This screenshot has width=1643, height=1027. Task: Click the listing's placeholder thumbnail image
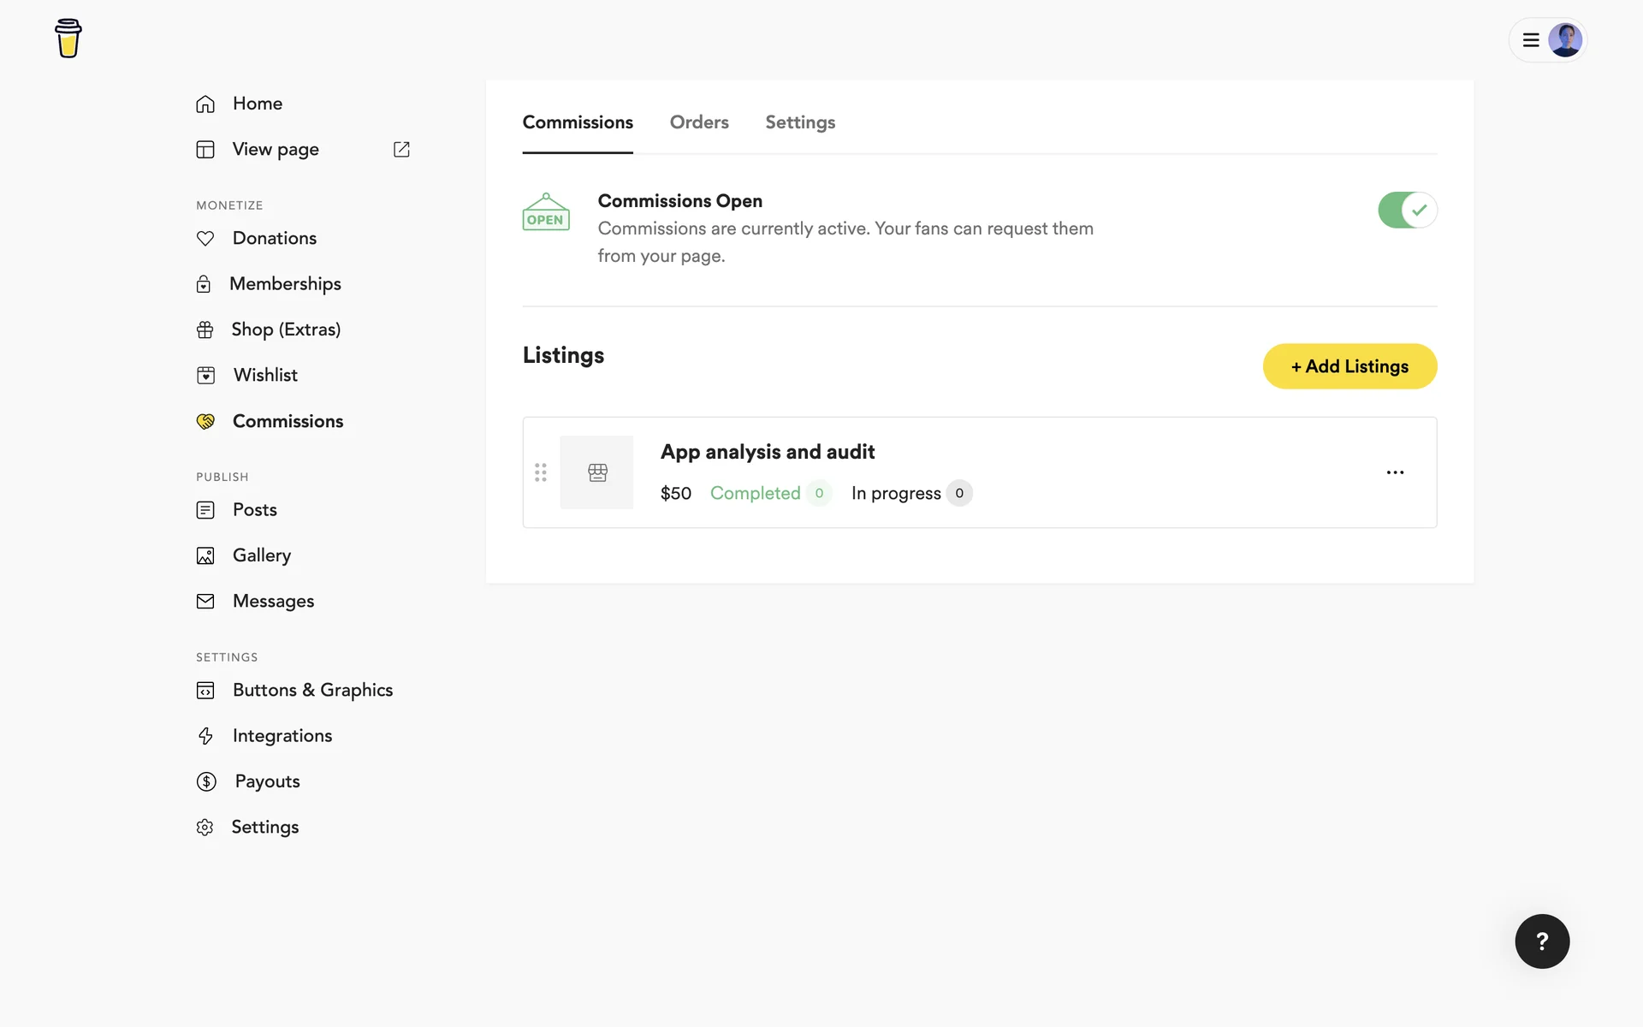click(596, 472)
